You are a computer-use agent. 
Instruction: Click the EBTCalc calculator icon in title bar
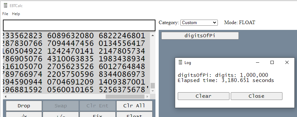5,5
